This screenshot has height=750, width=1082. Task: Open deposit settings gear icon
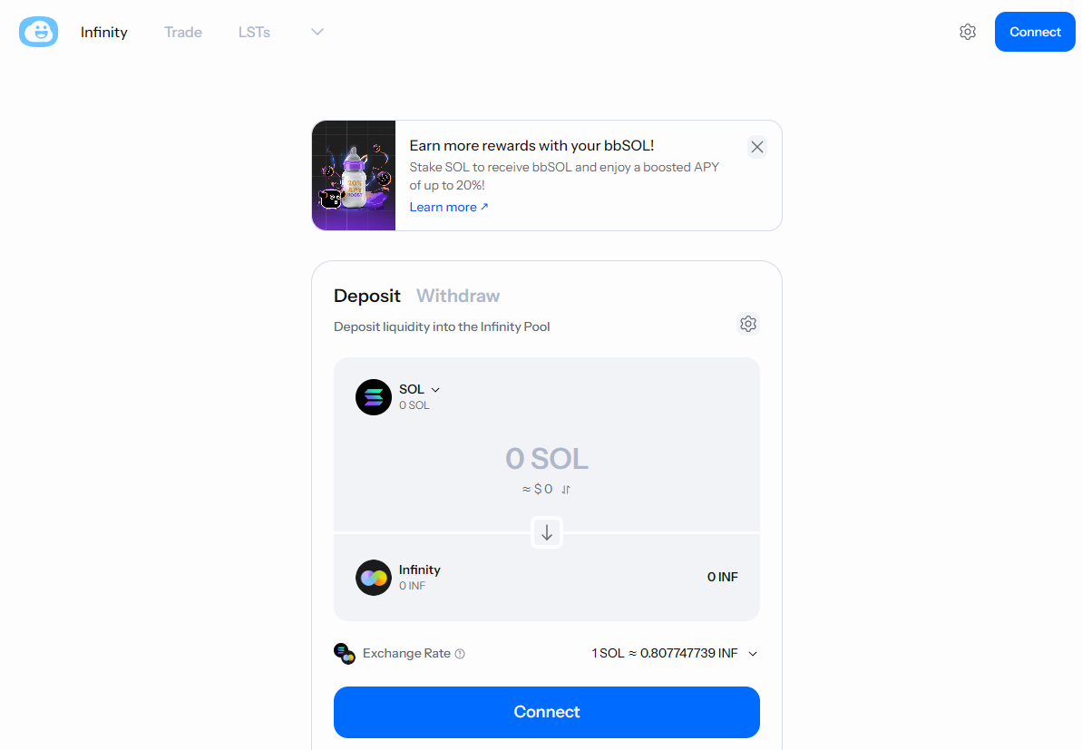tap(748, 324)
